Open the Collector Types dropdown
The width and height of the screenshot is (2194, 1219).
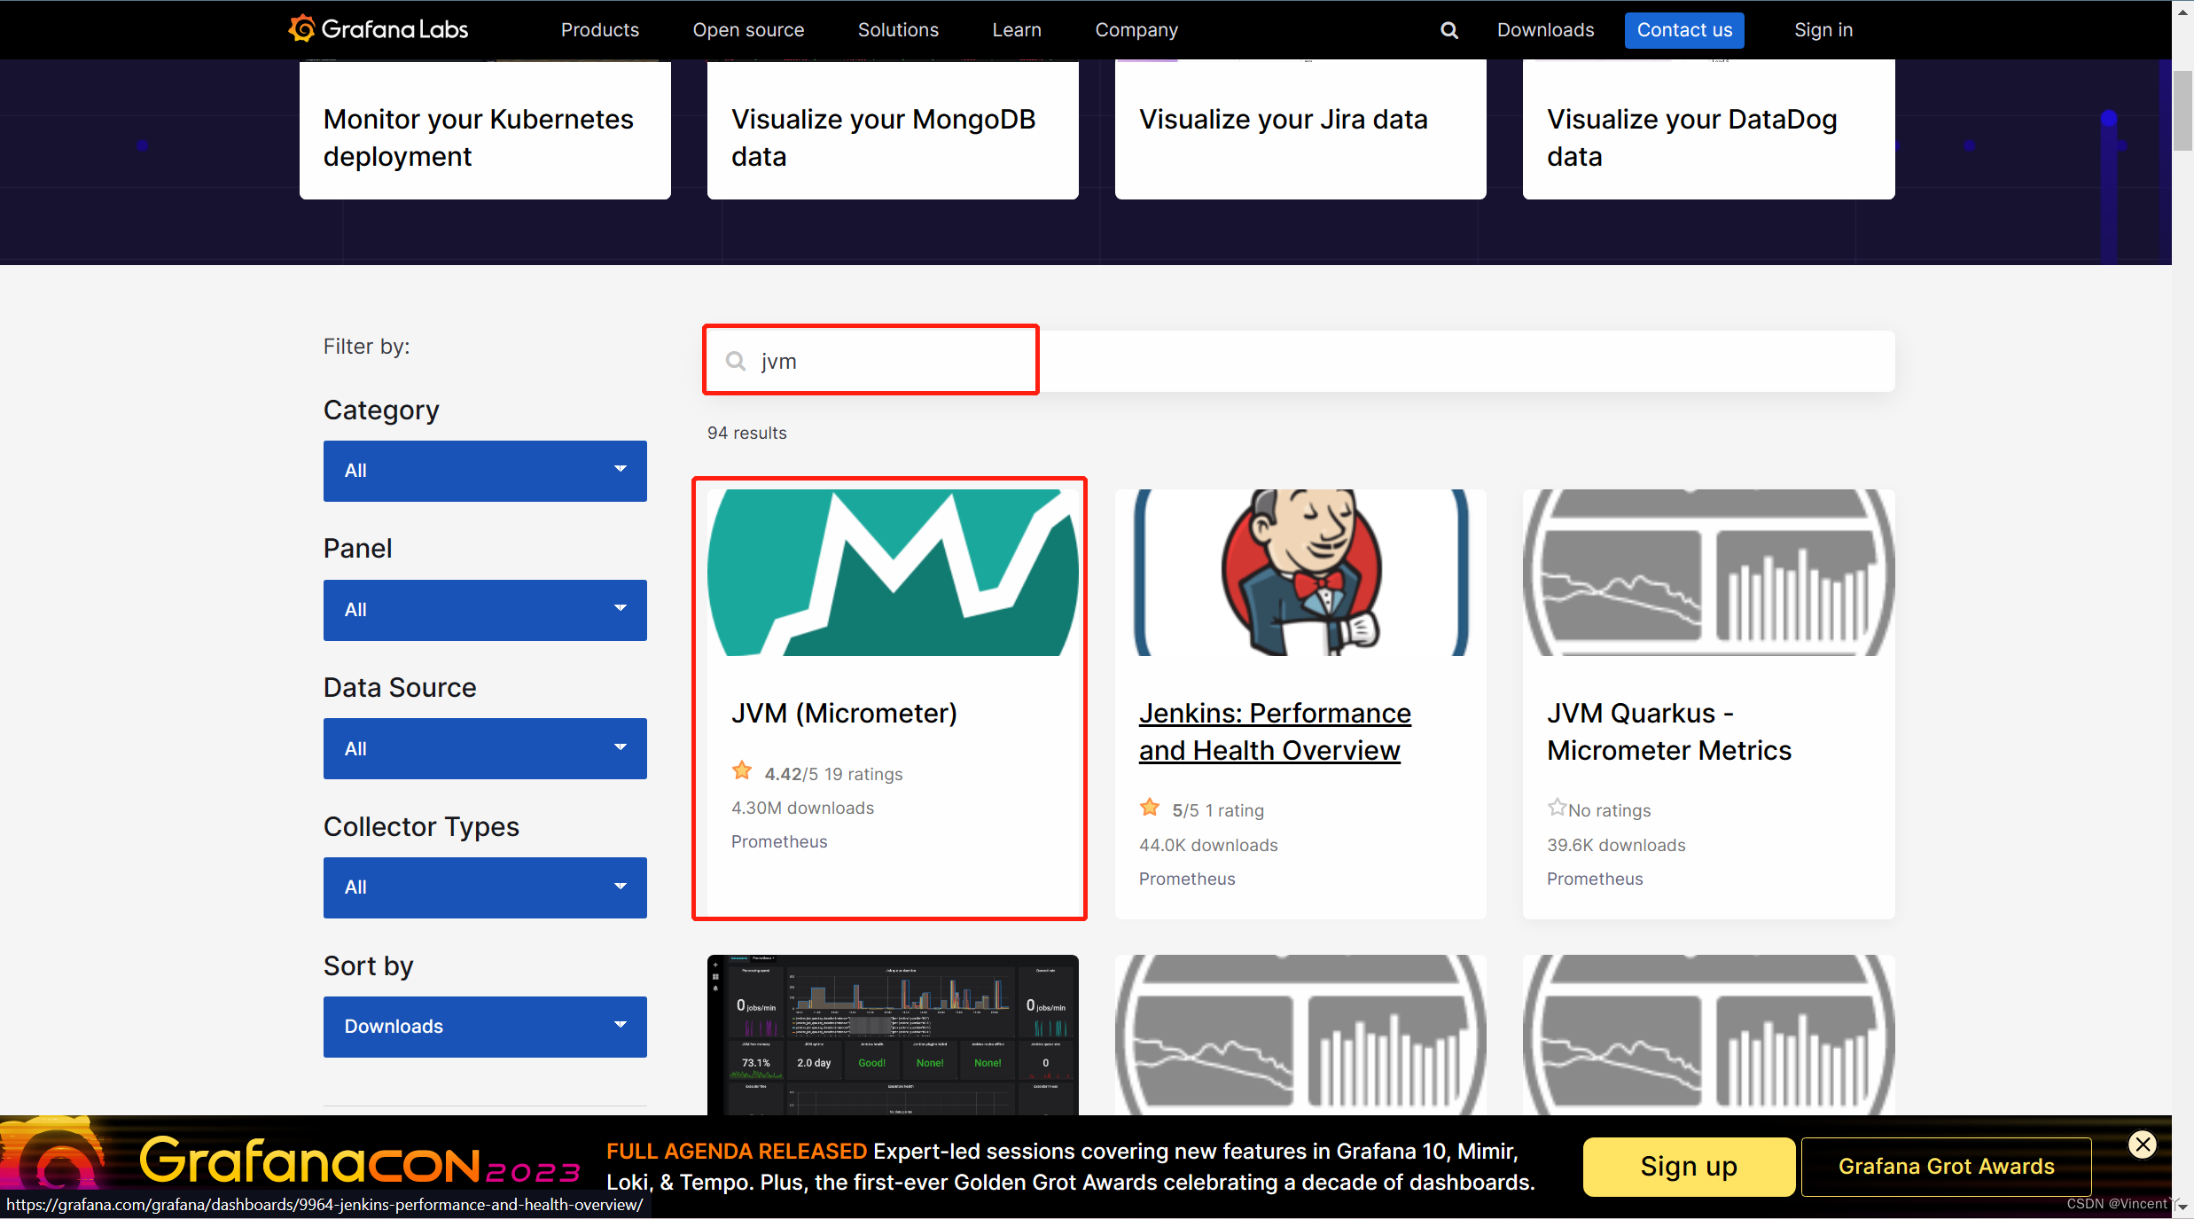coord(485,887)
